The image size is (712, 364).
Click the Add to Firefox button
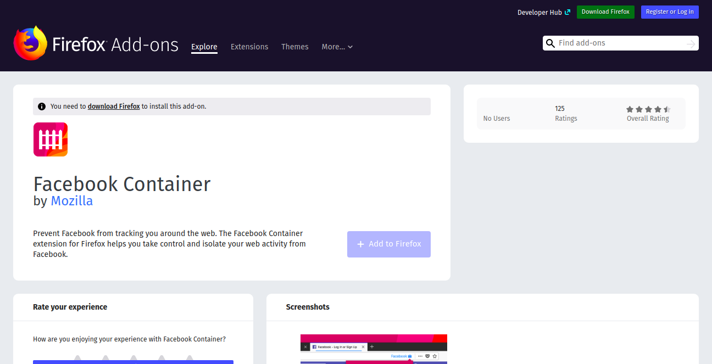tap(389, 244)
